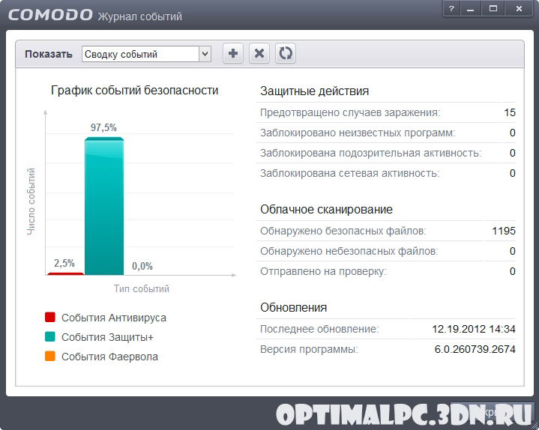Click the События Фаервола legend text

(109, 357)
